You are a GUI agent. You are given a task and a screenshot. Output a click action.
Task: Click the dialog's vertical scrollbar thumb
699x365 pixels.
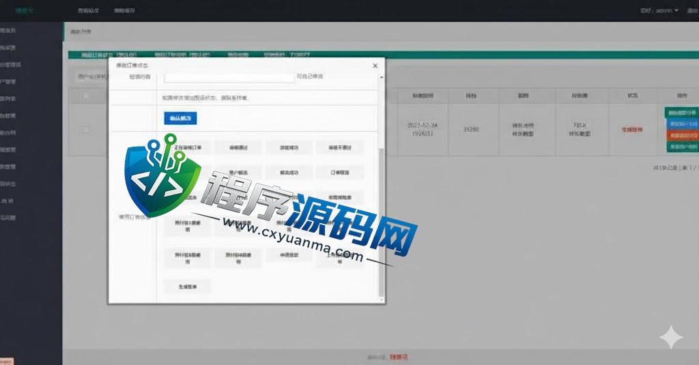(x=381, y=223)
